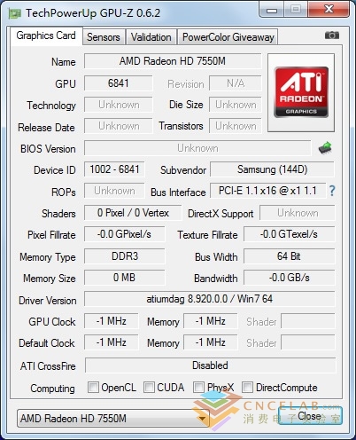Enable the OpenCL checkbox

pyautogui.click(x=93, y=387)
